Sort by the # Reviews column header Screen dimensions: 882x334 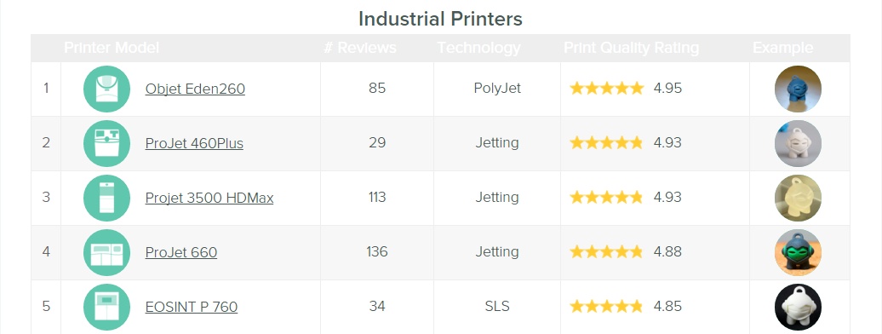[x=360, y=48]
